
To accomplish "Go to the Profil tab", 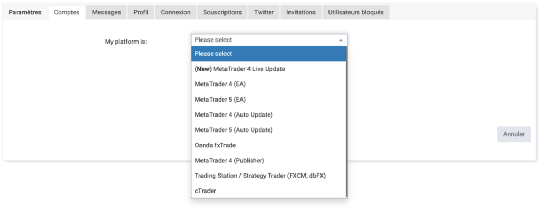I will (141, 12).
